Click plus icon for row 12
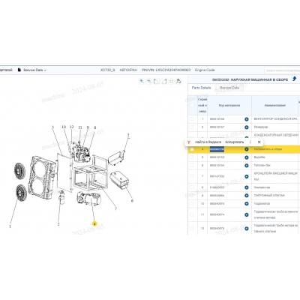This screenshot has height=300, width=300. coord(247,229)
